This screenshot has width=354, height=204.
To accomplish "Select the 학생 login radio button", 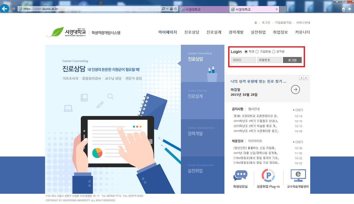I will coord(246,51).
